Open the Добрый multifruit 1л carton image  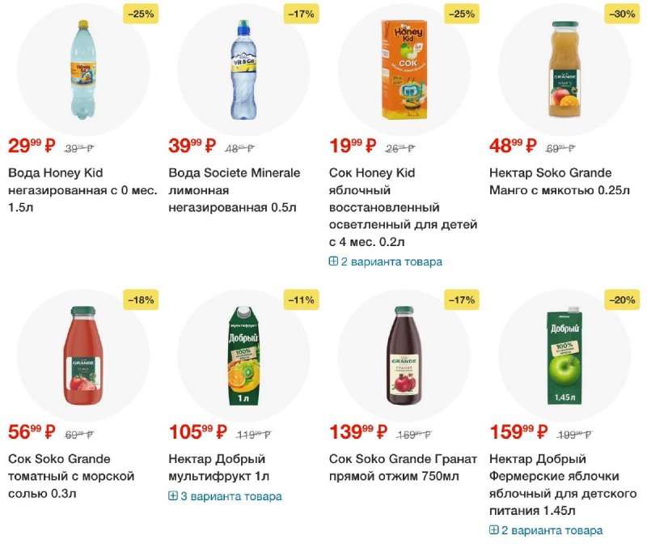coord(243,355)
